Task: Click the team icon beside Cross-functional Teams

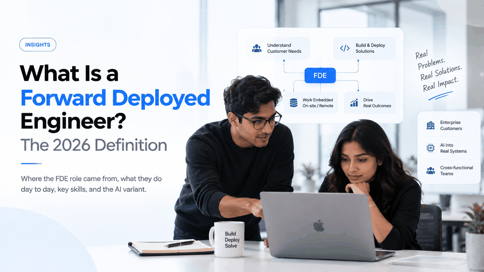Action: click(430, 170)
